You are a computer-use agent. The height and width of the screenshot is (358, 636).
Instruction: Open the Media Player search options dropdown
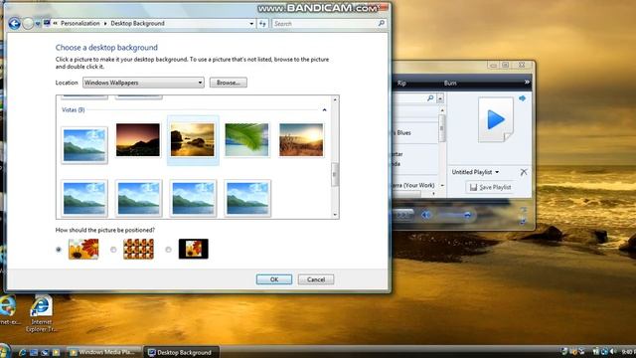pos(440,98)
